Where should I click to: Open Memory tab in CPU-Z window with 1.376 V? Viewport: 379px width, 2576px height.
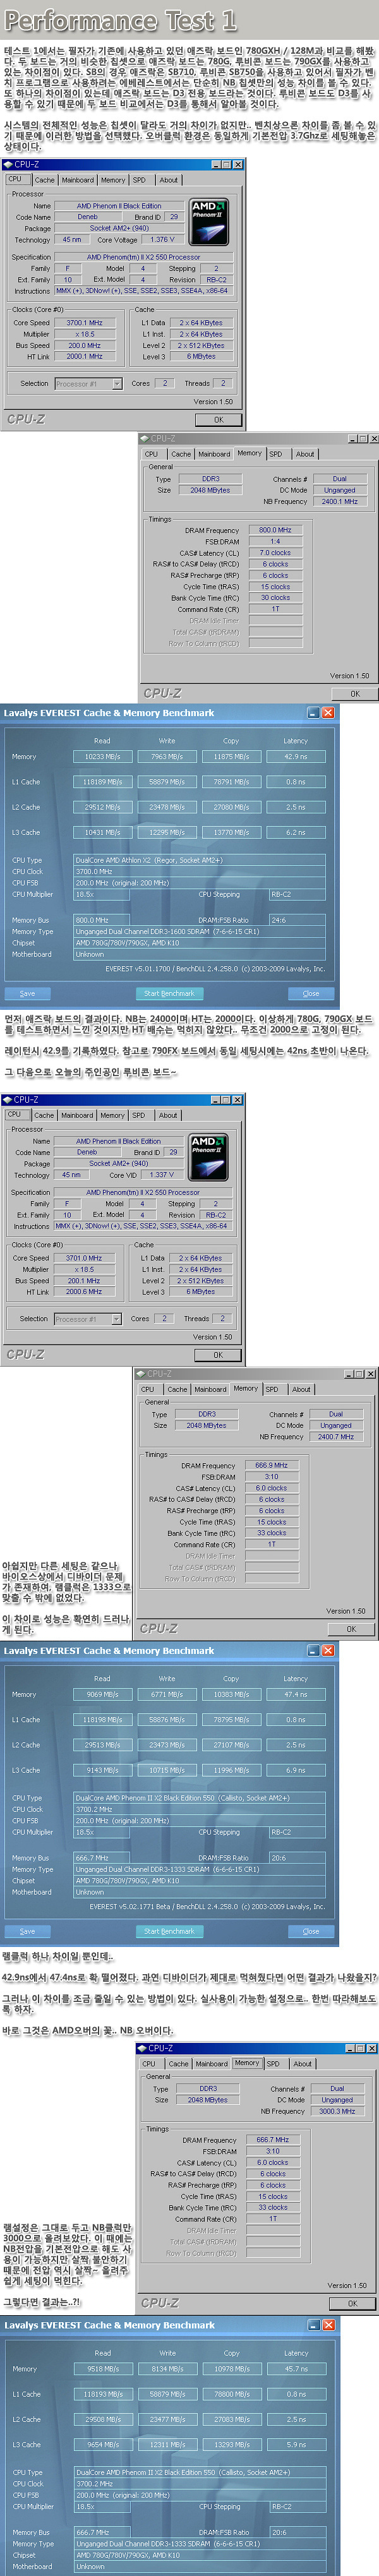113,180
